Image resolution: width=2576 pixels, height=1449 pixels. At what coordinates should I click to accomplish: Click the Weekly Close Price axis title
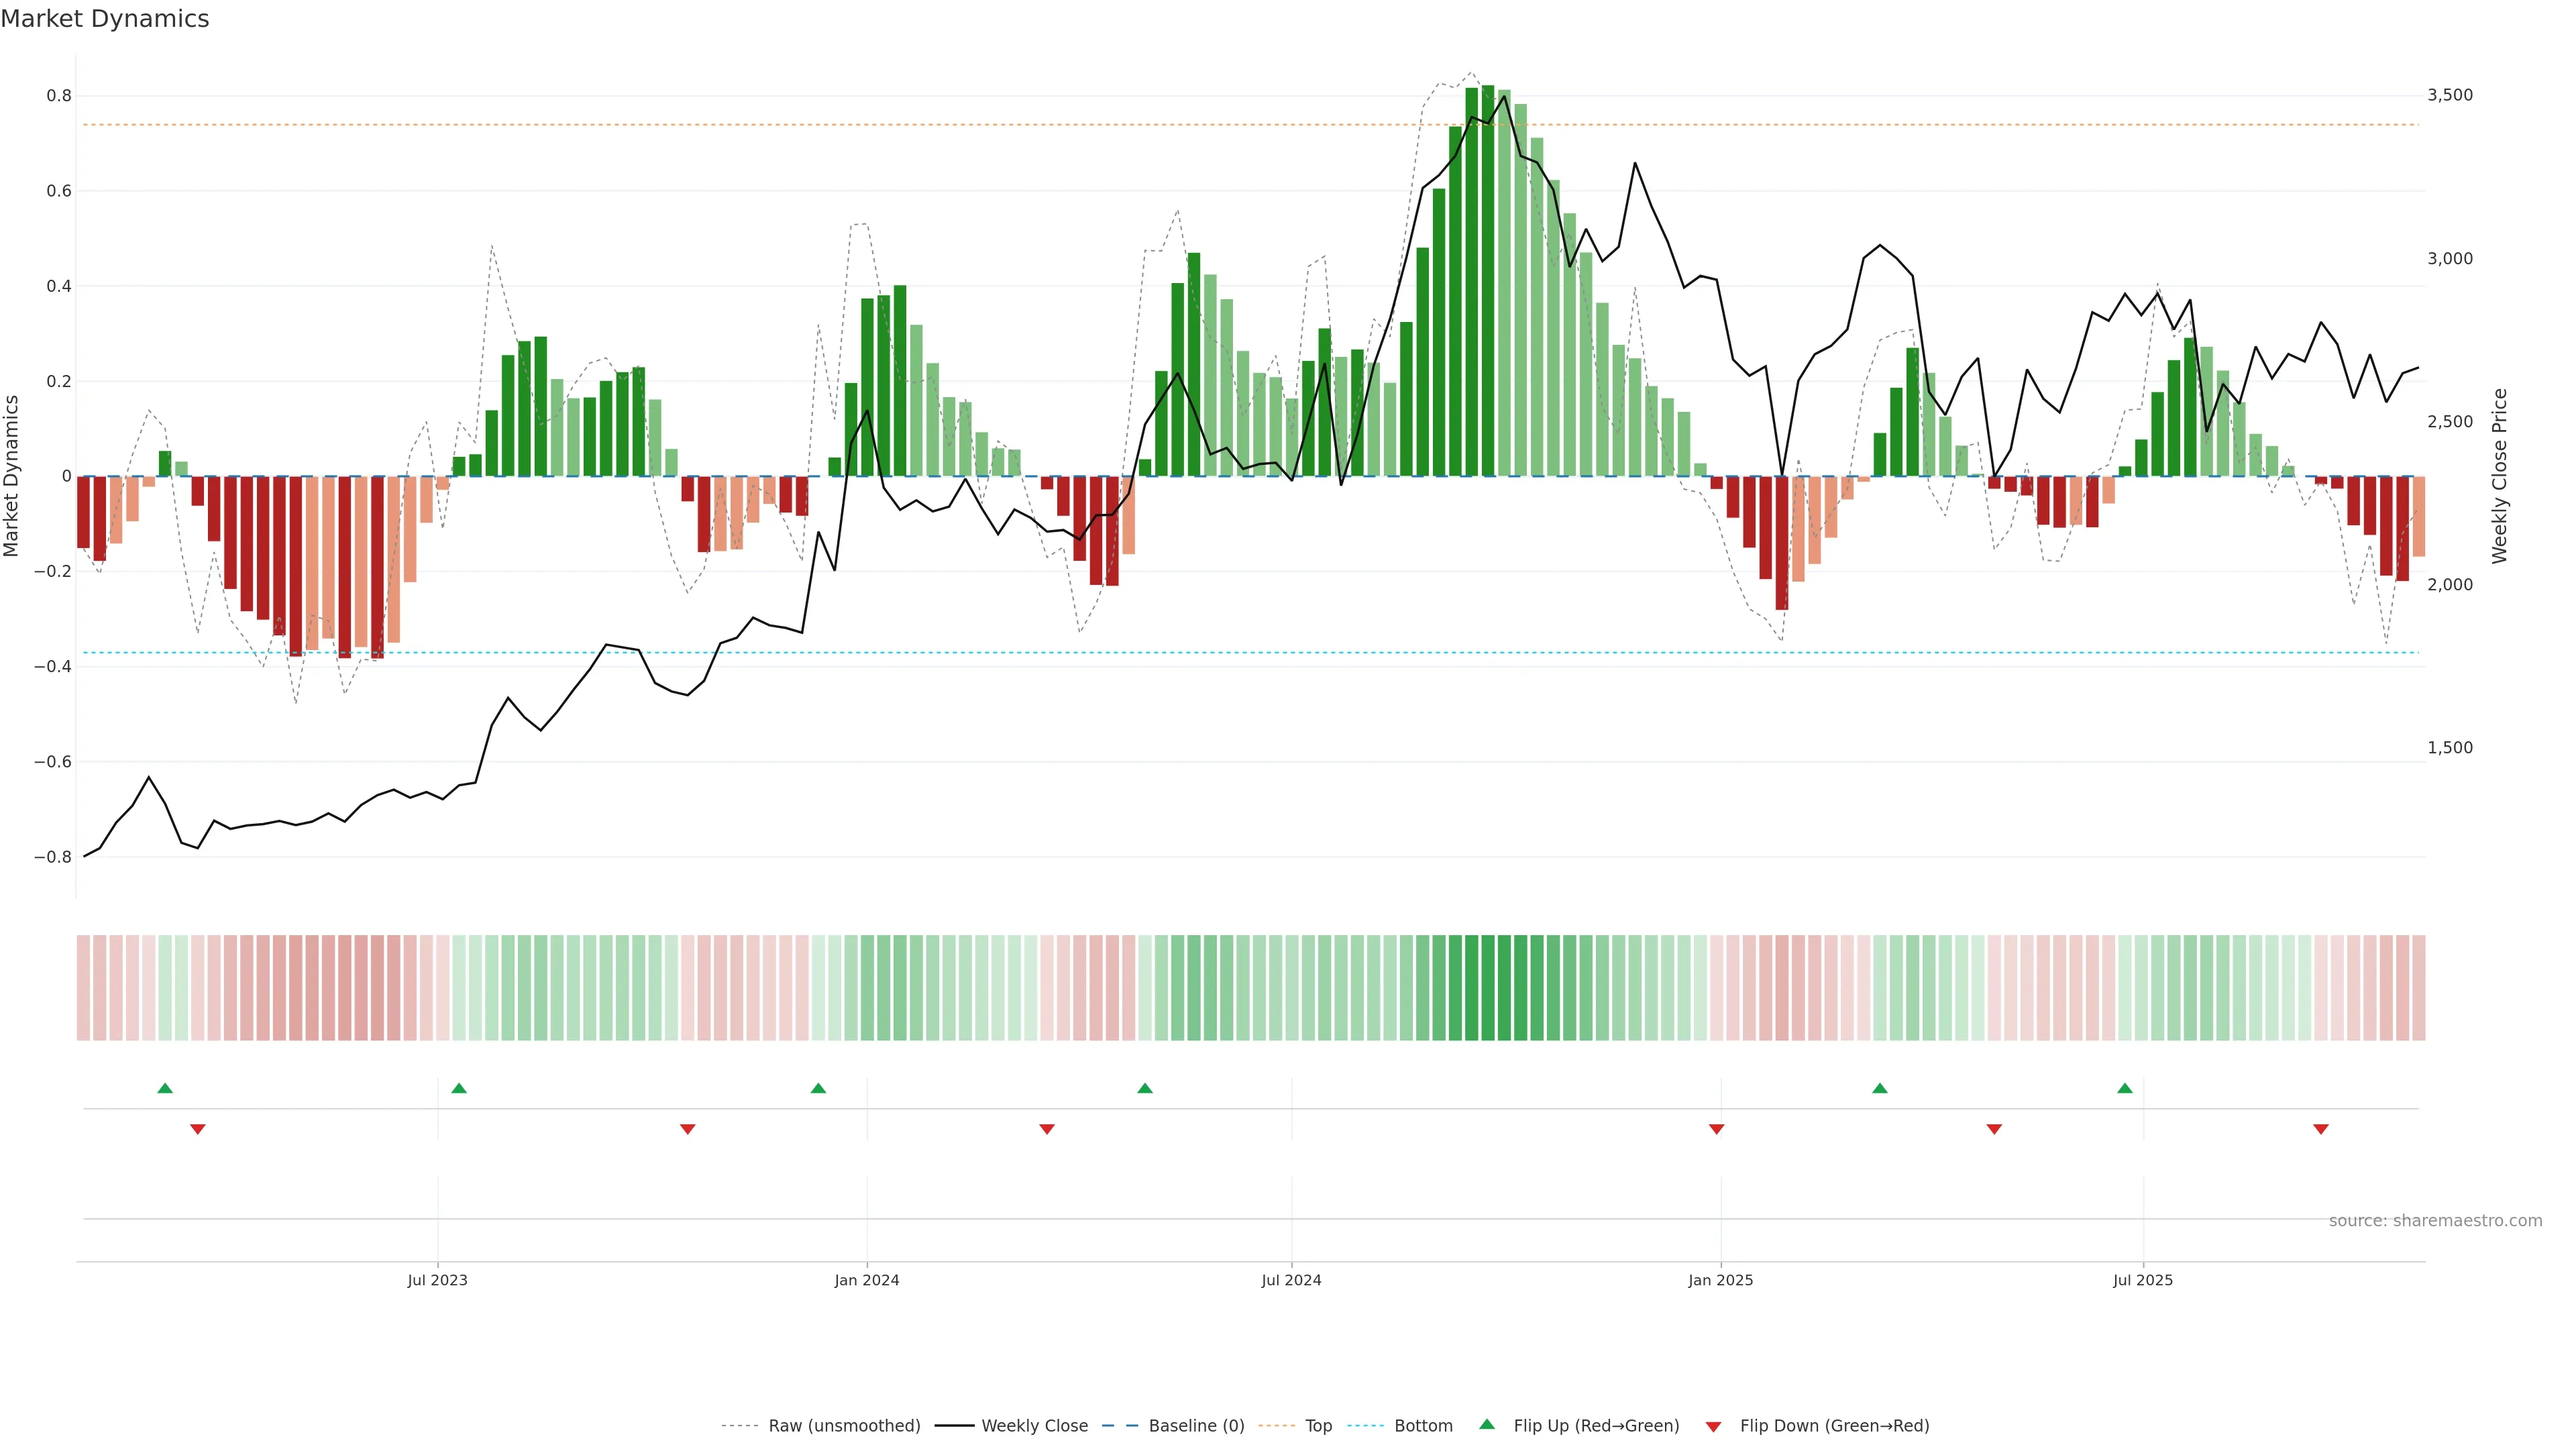pyautogui.click(x=2500, y=476)
